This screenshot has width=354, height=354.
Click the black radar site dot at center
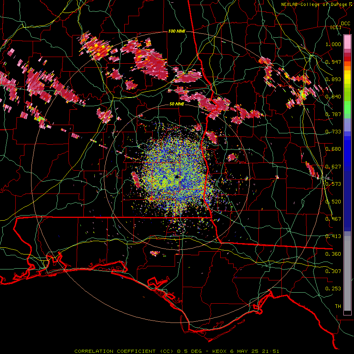[177, 177]
